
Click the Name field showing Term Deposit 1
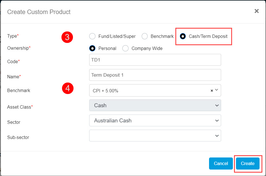(155, 75)
